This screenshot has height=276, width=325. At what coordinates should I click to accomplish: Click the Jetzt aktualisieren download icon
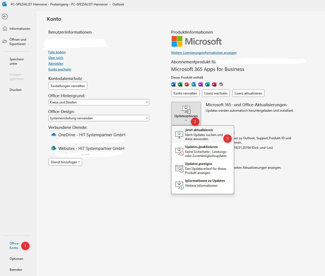[x=179, y=134]
